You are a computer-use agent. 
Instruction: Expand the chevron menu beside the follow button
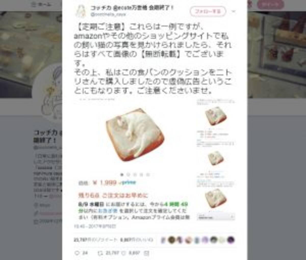point(234,11)
